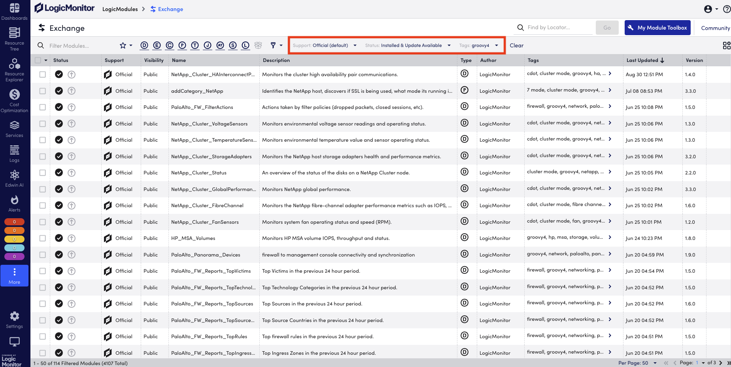
Task: Open My Module Toolbox
Action: [x=657, y=27]
